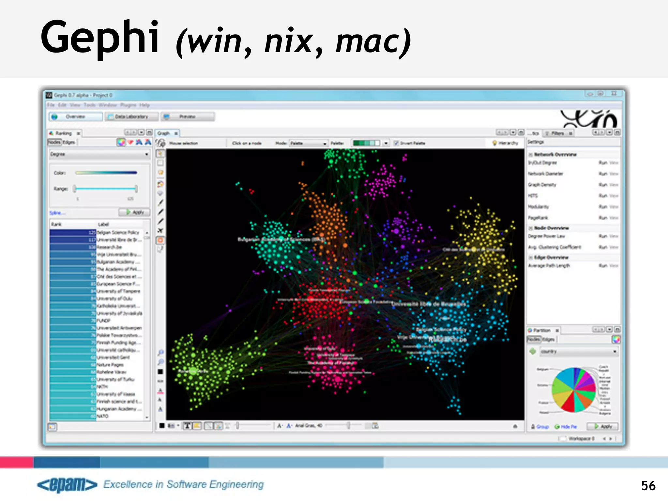The width and height of the screenshot is (668, 501).
Task: Click the right handle of Range slider
Action: tap(136, 189)
